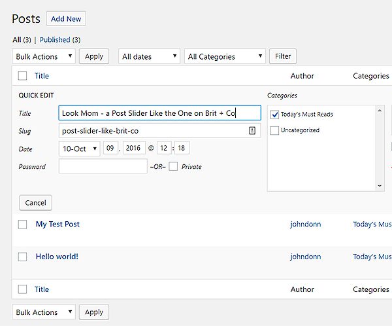392x326 pixels.
Task: Toggle select-all checkbox in table header
Action: point(23,76)
